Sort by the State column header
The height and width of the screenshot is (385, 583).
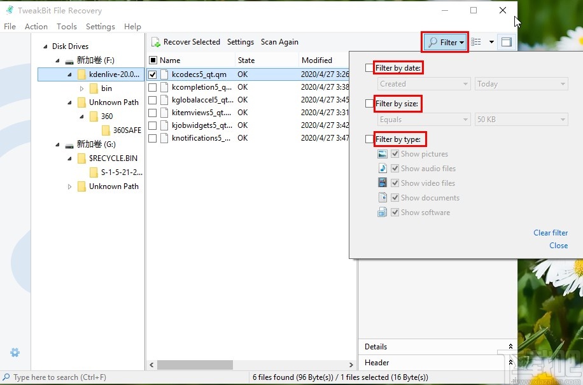pyautogui.click(x=267, y=60)
